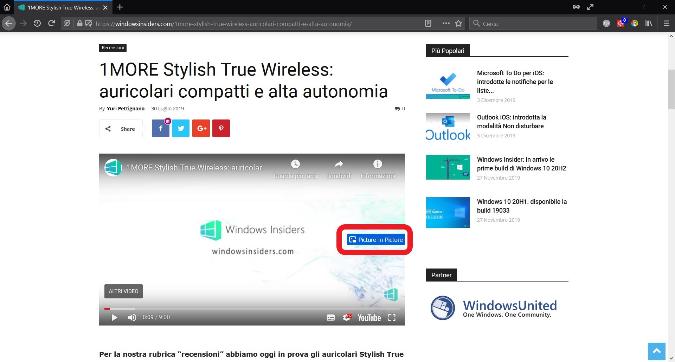Open author Yuri Pettignano's page
675x362 pixels.
pos(126,109)
